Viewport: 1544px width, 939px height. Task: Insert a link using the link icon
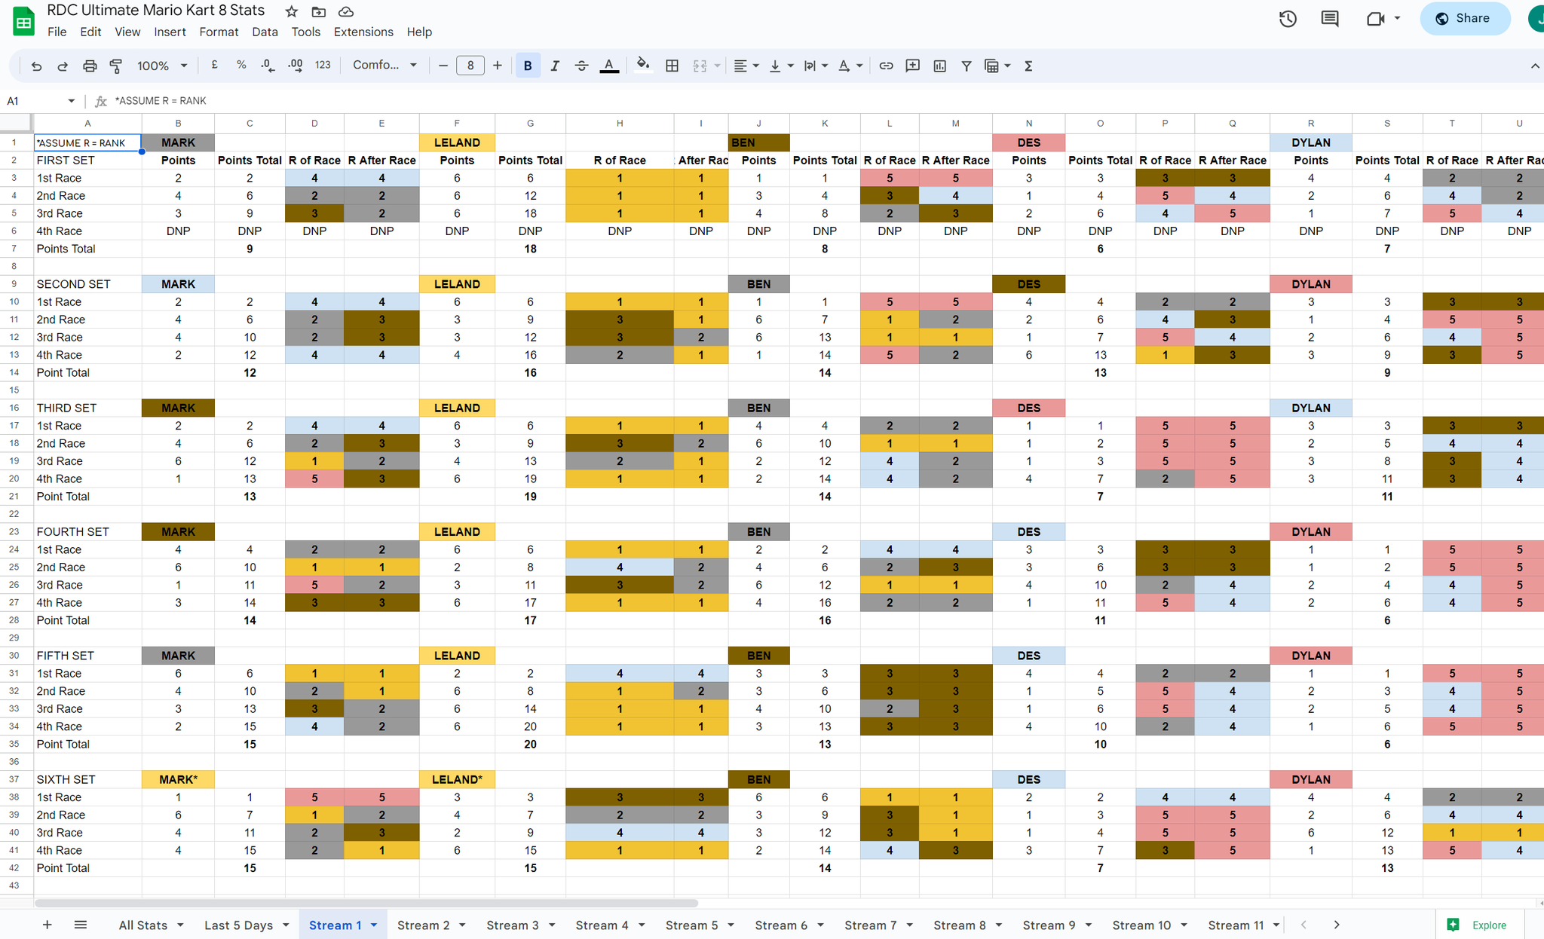tap(887, 66)
